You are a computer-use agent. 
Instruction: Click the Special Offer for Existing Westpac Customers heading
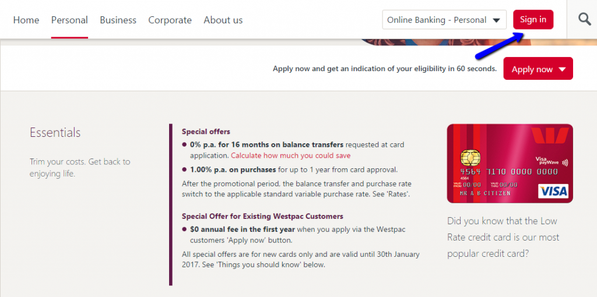click(x=262, y=216)
